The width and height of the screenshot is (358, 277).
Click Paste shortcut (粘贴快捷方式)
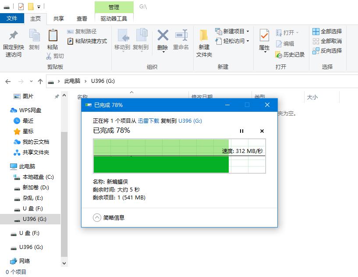[x=87, y=41]
